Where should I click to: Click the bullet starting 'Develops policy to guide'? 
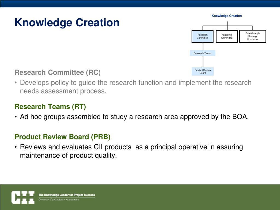click(133, 87)
